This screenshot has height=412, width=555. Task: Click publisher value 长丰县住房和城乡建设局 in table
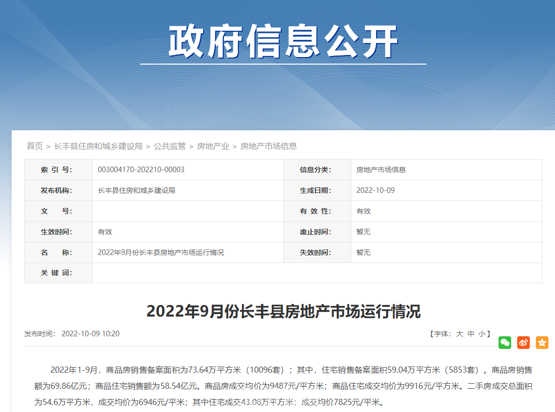pos(137,190)
